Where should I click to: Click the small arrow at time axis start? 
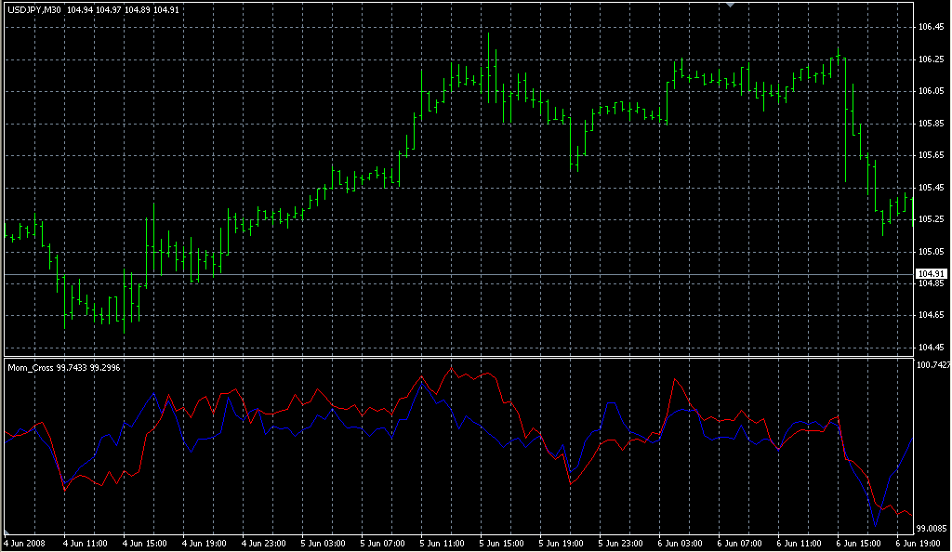tap(5, 534)
